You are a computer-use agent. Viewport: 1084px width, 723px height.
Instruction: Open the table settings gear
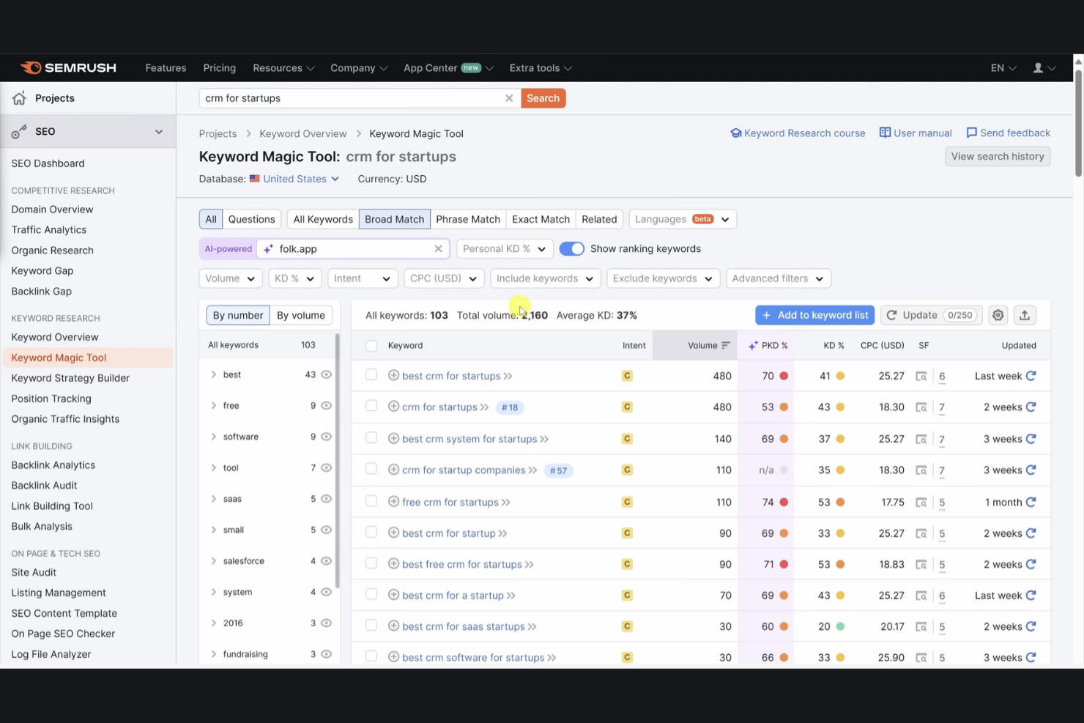998,315
